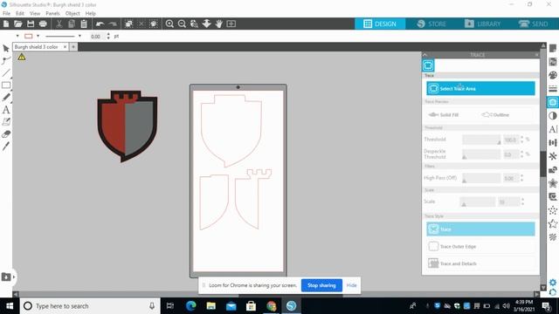Open the Object menu

click(72, 13)
